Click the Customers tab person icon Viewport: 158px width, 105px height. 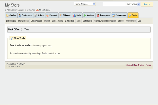(x=20, y=15)
